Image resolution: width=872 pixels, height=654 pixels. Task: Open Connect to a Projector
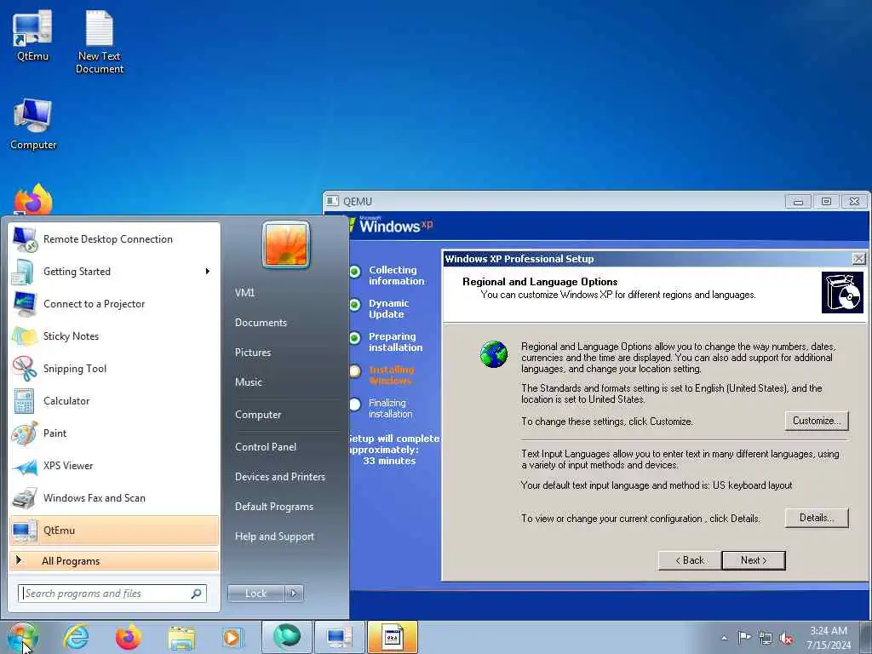(x=114, y=304)
